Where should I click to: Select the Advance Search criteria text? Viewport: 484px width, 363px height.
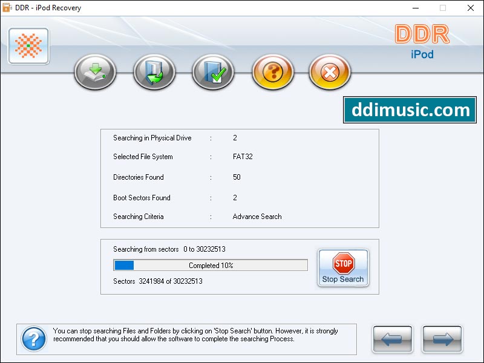pos(257,217)
